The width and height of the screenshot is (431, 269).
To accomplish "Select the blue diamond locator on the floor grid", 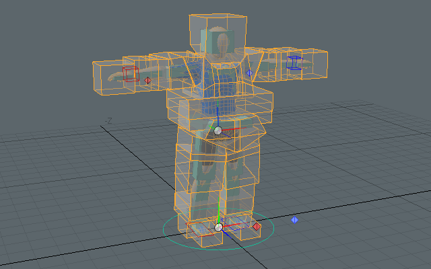I will 294,219.
